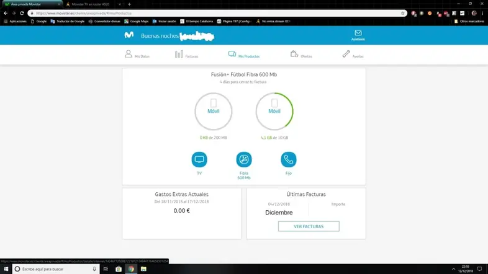Open the El tiempo Calahorra bookmark
Screen dimensions: 488x274
197,22
